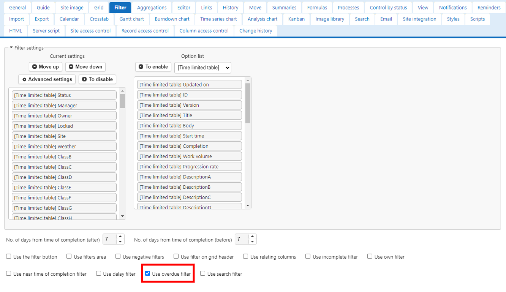Open the Control by status tab
Screen dimensions: 506x292
pos(388,8)
